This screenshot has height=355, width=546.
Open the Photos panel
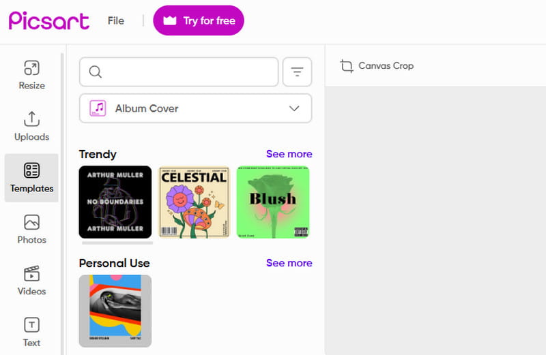(31, 230)
